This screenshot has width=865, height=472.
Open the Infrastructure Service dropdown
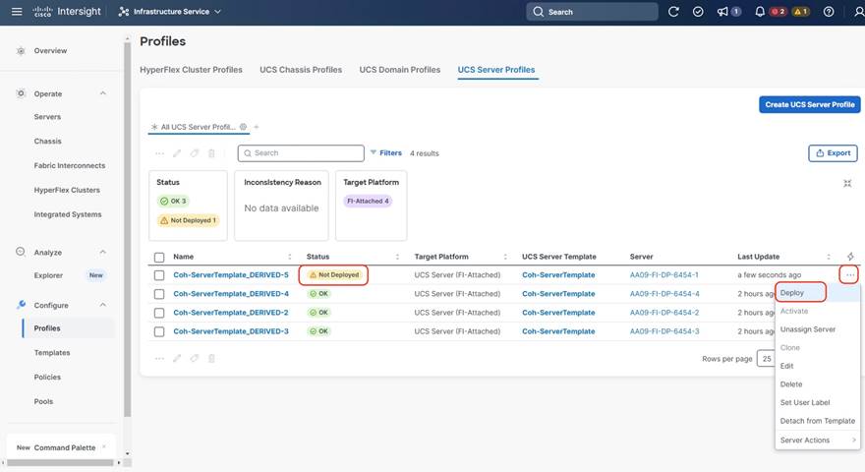[170, 12]
